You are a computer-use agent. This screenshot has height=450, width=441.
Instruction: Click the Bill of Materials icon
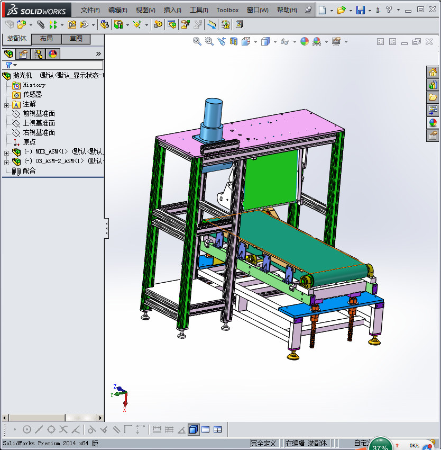click(x=172, y=24)
